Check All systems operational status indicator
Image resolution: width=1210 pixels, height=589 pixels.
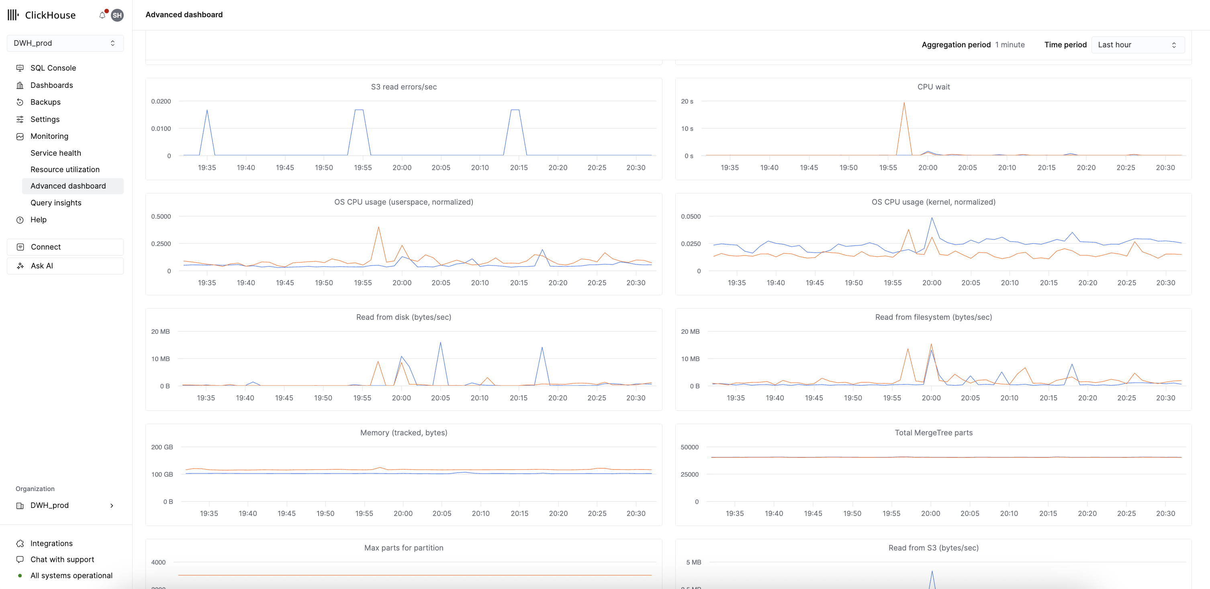point(71,575)
